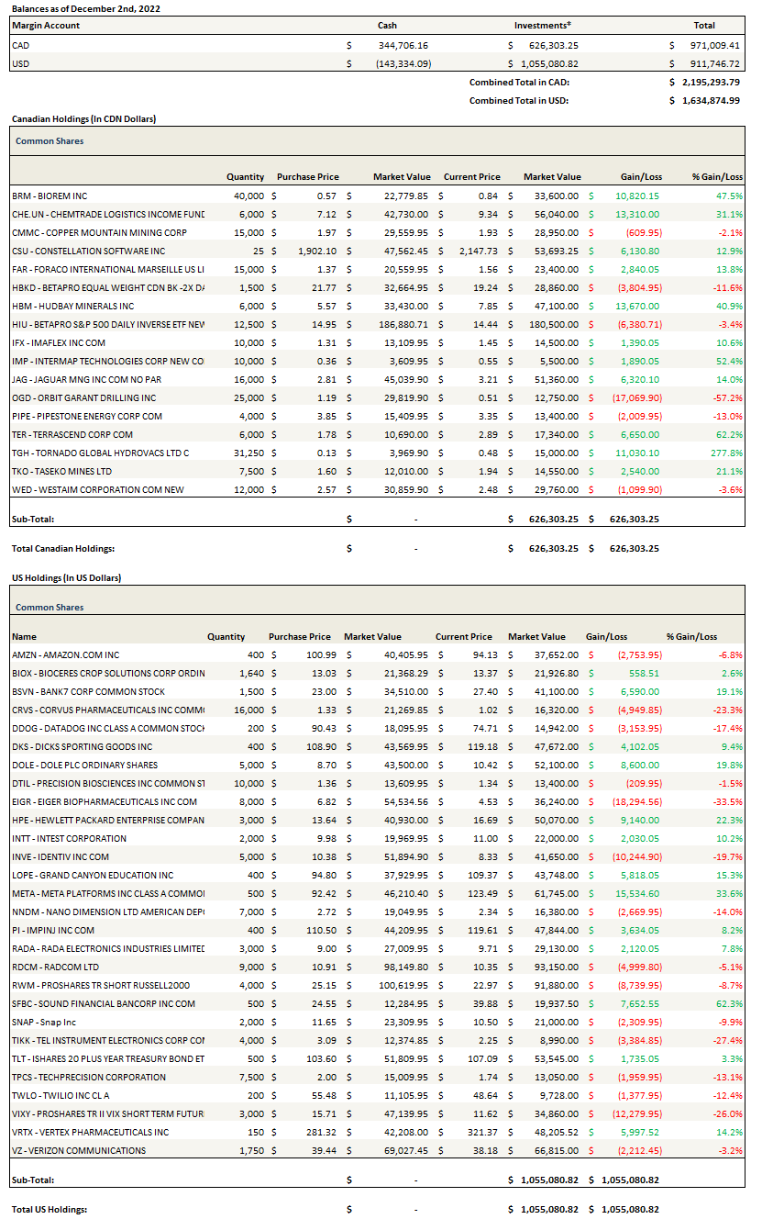Viewport: 762px width, 1219px height.
Task: Click the VZ - VERIZON COMMUNICATIONS cell
Action: (79, 1150)
